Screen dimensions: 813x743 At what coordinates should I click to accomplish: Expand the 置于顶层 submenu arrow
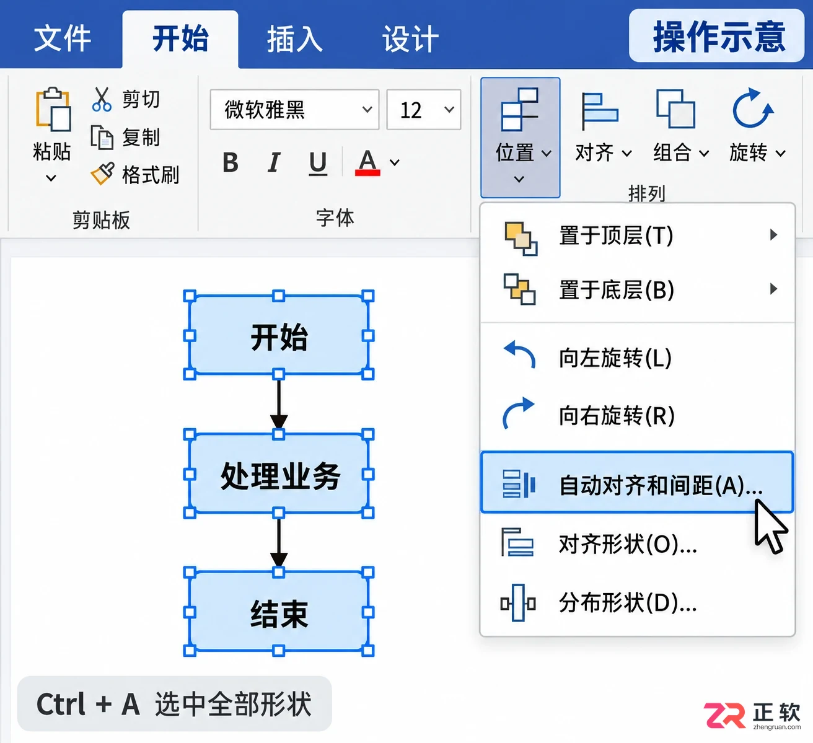(773, 235)
